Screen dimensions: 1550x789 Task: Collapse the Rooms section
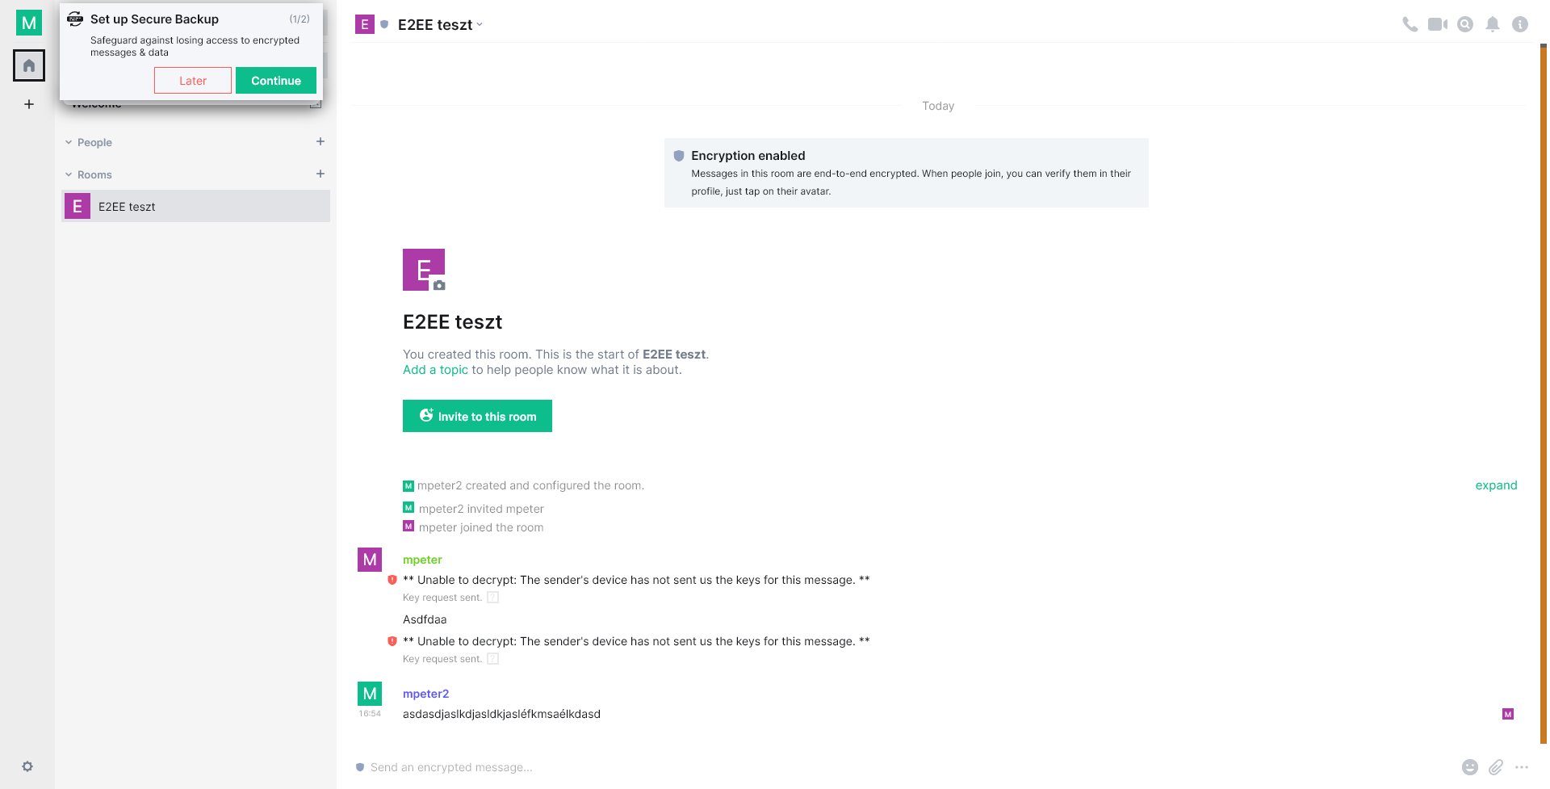pos(69,174)
